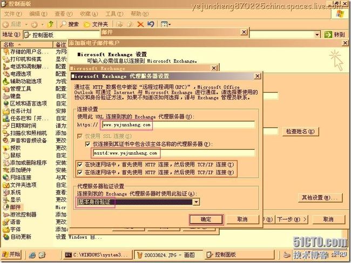Screen dimensions: 351x263
Task: Click the Move To toolbar icon
Action: tap(120, 24)
